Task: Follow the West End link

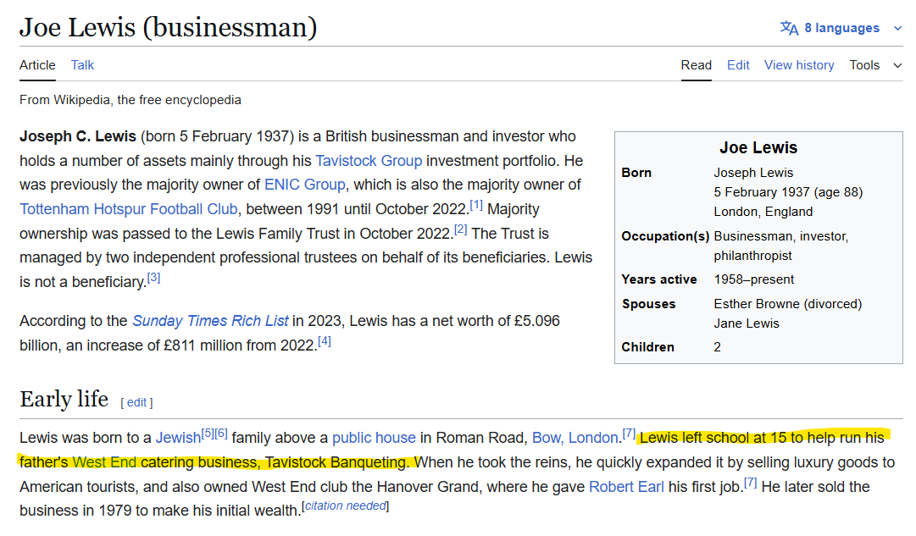Action: pyautogui.click(x=104, y=462)
